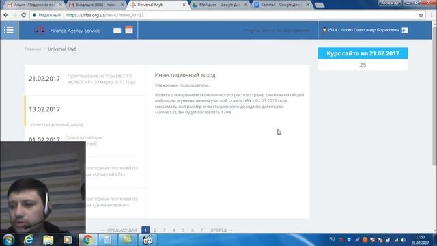Click the browser Back arrow
437x246 pixels.
click(x=6, y=15)
